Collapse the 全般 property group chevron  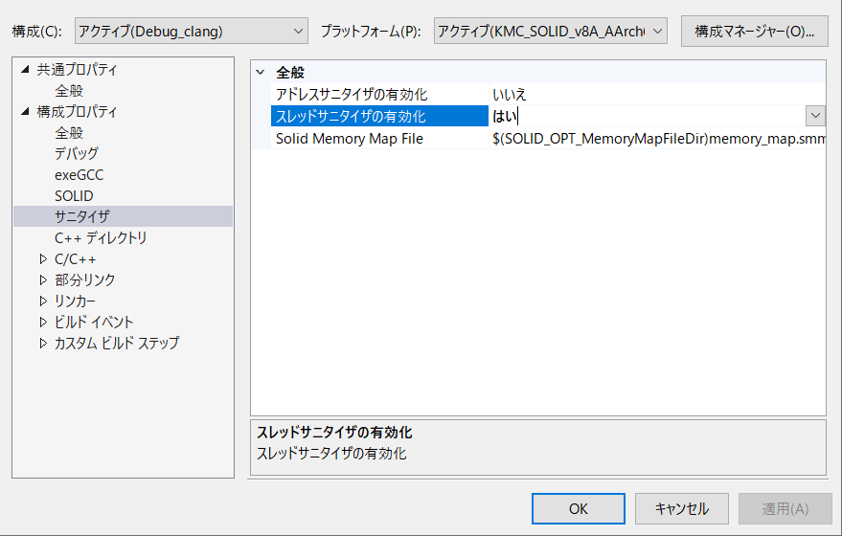point(261,73)
